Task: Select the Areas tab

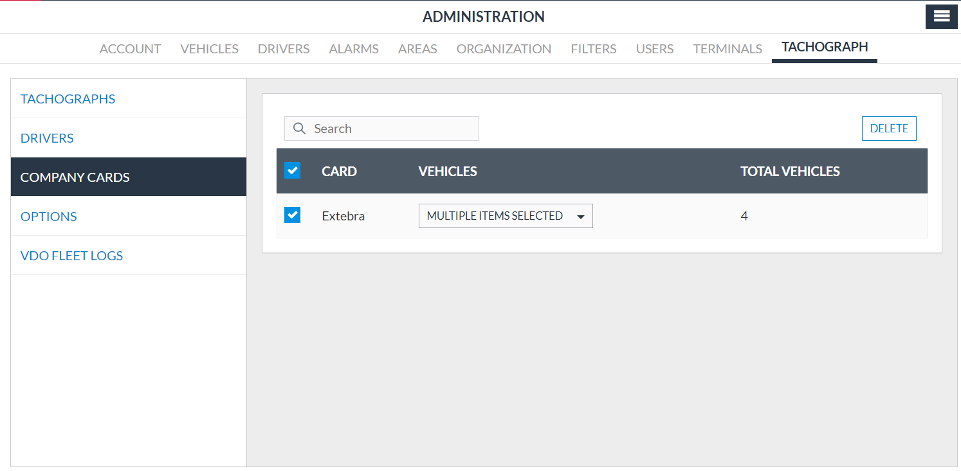Action: tap(417, 49)
